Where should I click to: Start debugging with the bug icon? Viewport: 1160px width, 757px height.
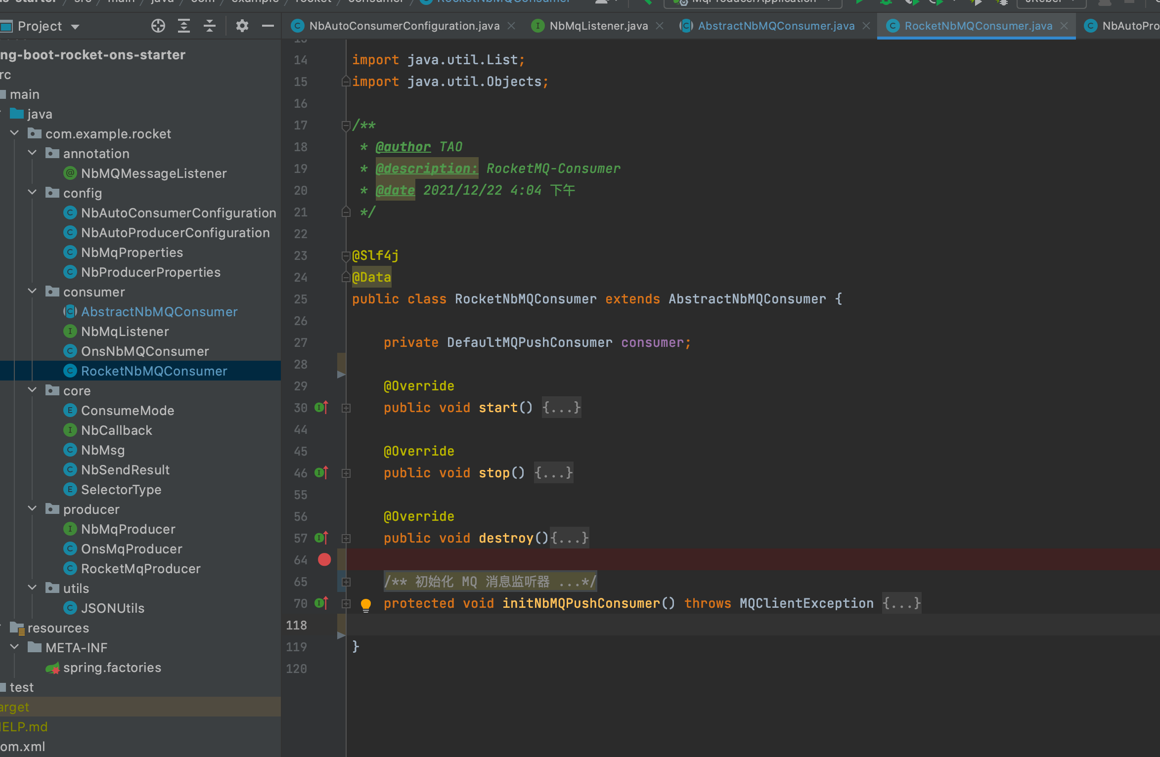[x=886, y=2]
